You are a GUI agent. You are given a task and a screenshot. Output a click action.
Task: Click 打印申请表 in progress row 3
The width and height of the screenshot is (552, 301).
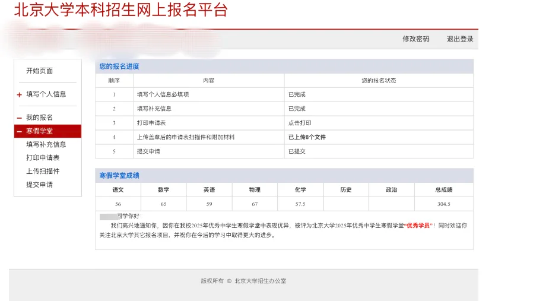tap(151, 123)
